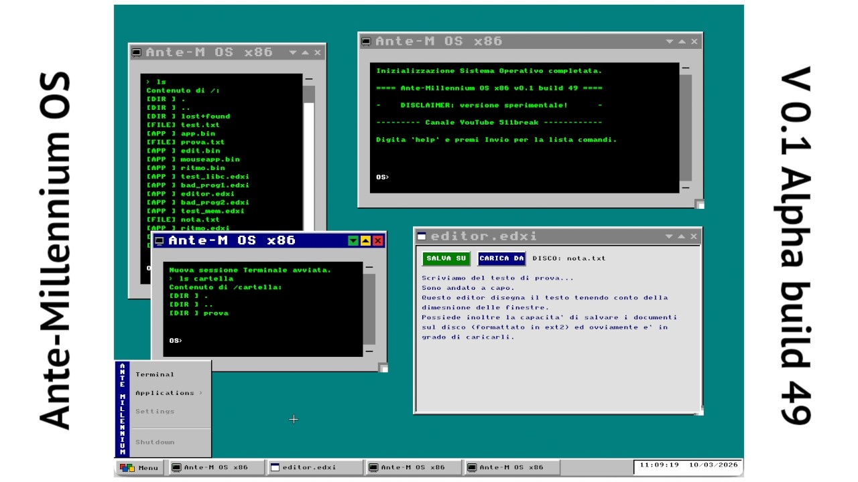
Task: Click the scrollbar thumb in the active terminal
Action: point(369,309)
